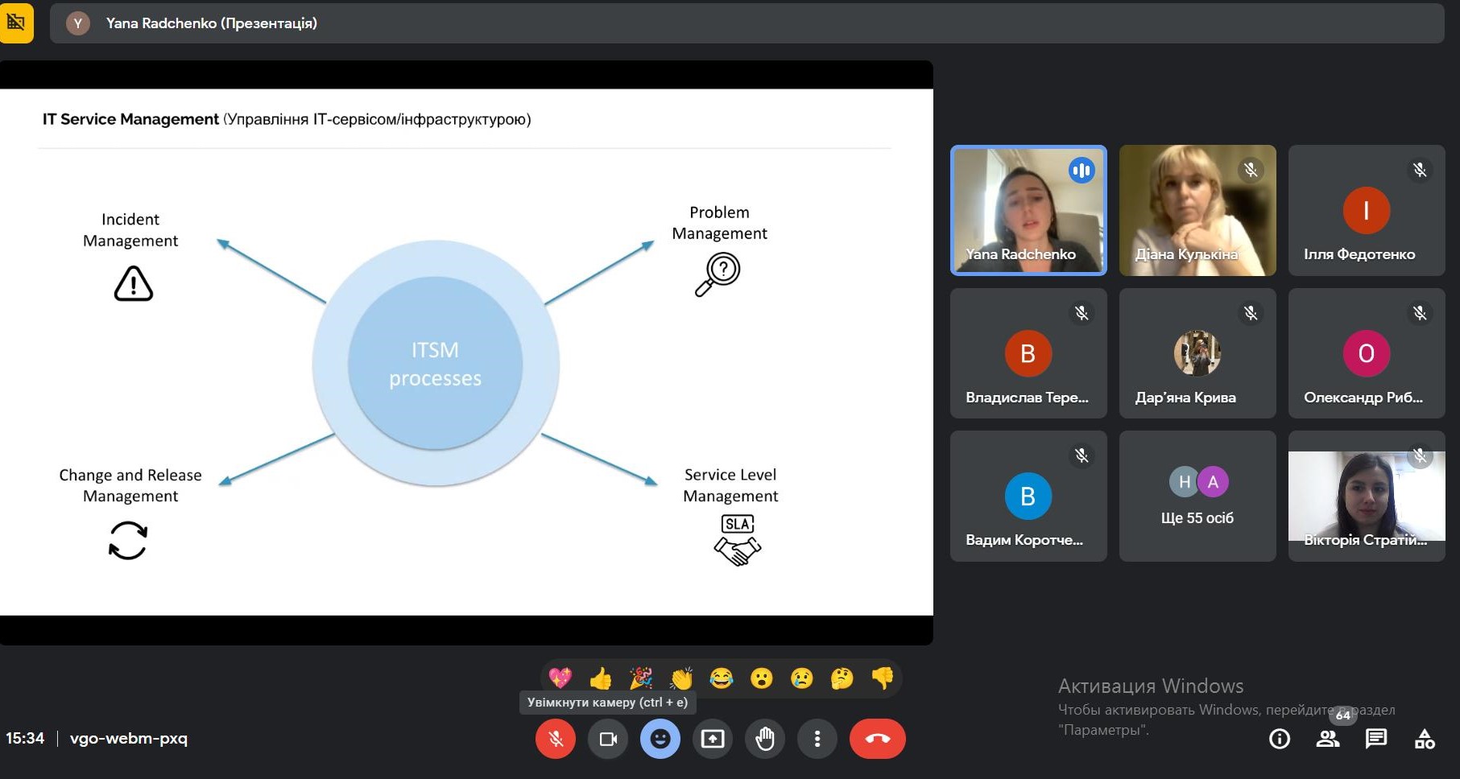The image size is (1460, 779).
Task: Click the presentation-off icon at top left
Action: tap(16, 23)
